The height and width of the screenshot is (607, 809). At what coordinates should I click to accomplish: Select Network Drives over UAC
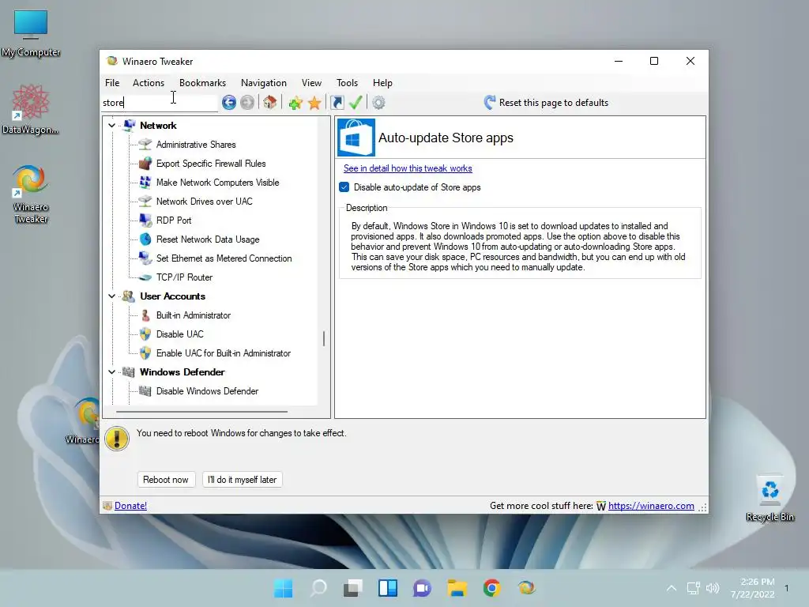[x=205, y=202]
